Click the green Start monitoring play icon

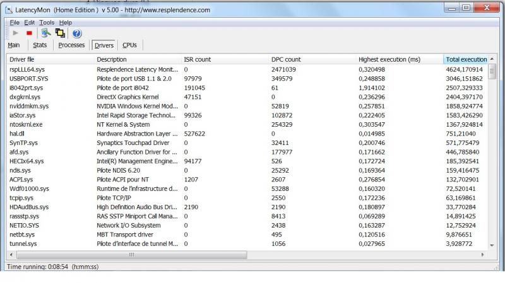pyautogui.click(x=15, y=33)
